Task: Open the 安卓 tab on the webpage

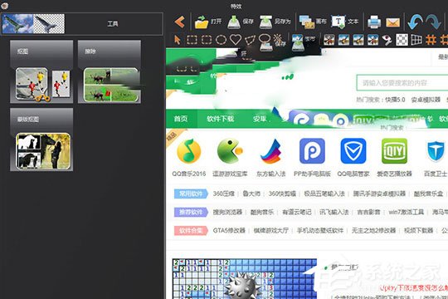Action: (x=260, y=119)
